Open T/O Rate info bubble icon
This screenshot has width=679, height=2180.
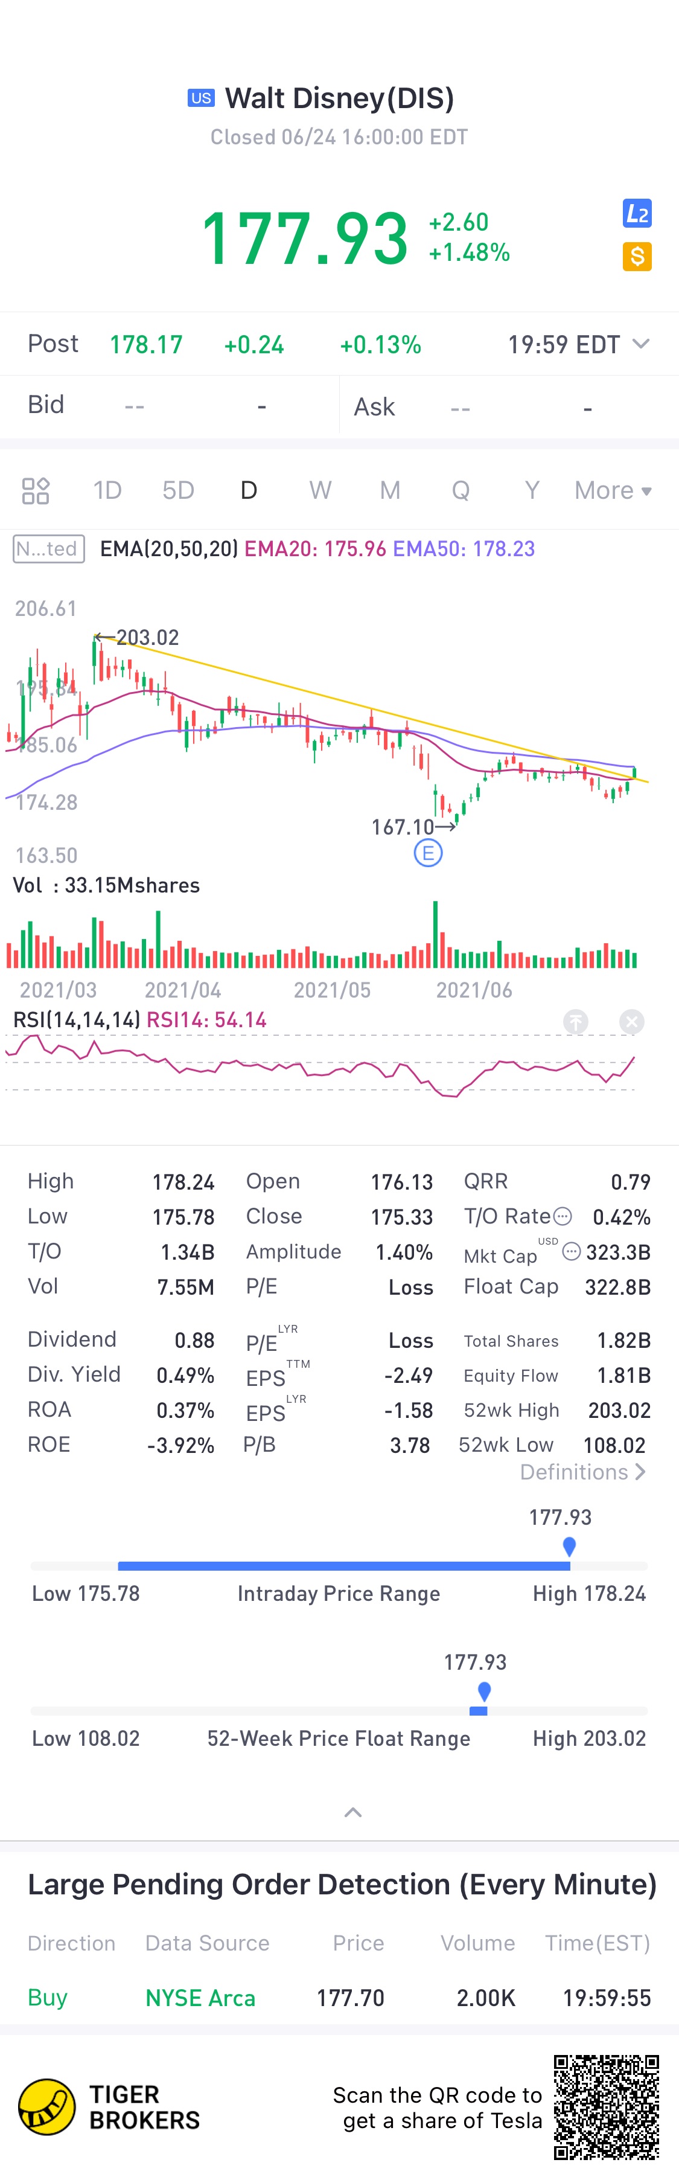[x=563, y=1217]
